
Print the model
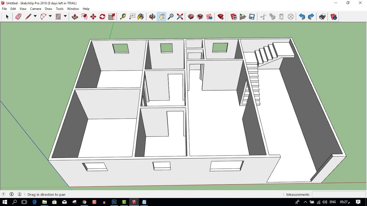click(x=322, y=17)
